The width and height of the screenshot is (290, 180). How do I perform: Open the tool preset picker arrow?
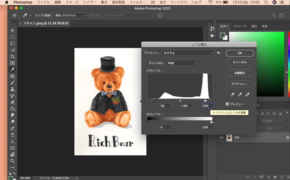pos(30,16)
